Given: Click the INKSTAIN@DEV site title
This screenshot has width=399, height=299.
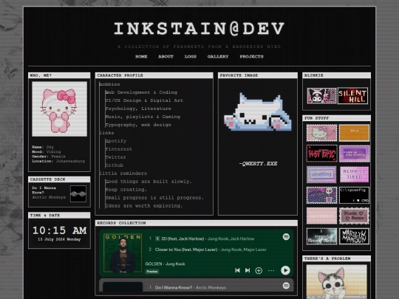Looking at the screenshot, I should [x=199, y=29].
